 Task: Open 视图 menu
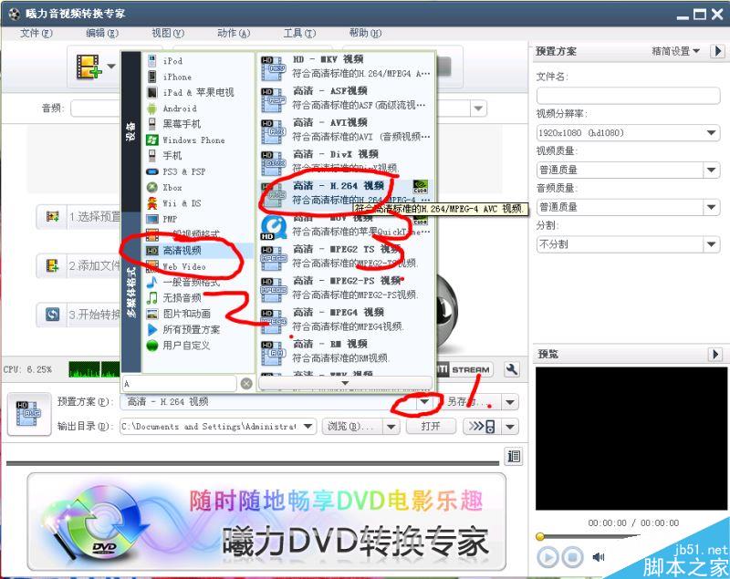tap(168, 34)
